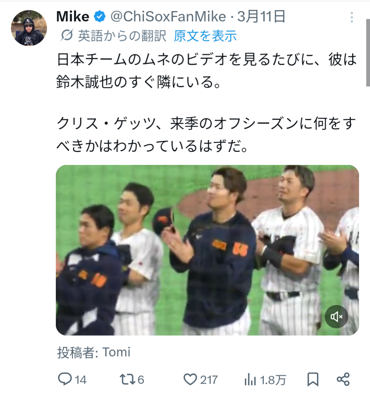Tap the translation icon beside 英語からの翻訳
This screenshot has width=370, height=396.
pyautogui.click(x=67, y=35)
